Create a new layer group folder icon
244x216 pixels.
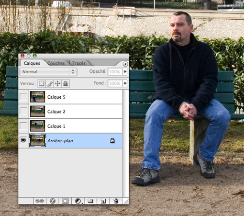click(90, 201)
